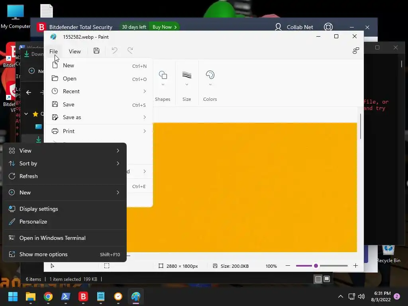
Task: Click the save icon in Paint toolbar
Action: tap(96, 51)
